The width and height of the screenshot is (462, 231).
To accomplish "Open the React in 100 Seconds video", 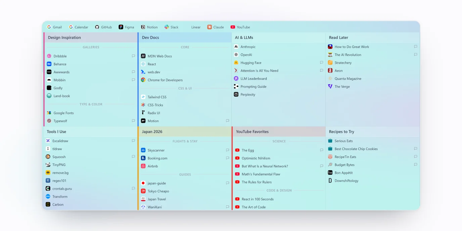I will pyautogui.click(x=258, y=199).
